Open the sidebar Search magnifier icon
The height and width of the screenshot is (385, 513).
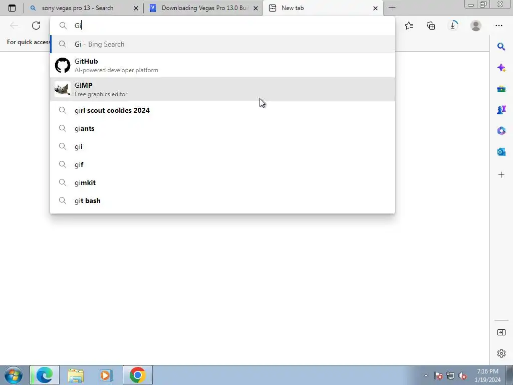click(501, 47)
